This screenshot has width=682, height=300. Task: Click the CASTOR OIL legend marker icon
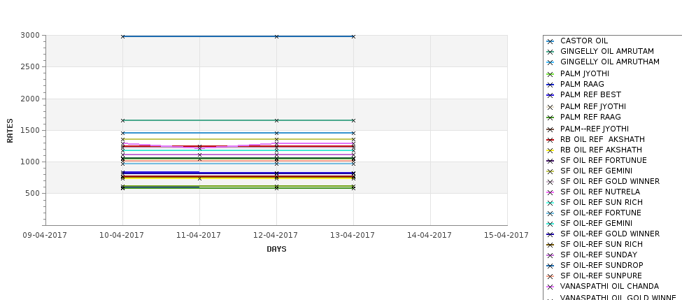(x=550, y=42)
